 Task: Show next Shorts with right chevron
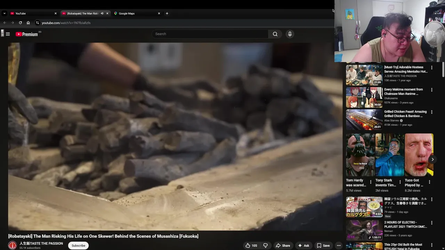432,159
